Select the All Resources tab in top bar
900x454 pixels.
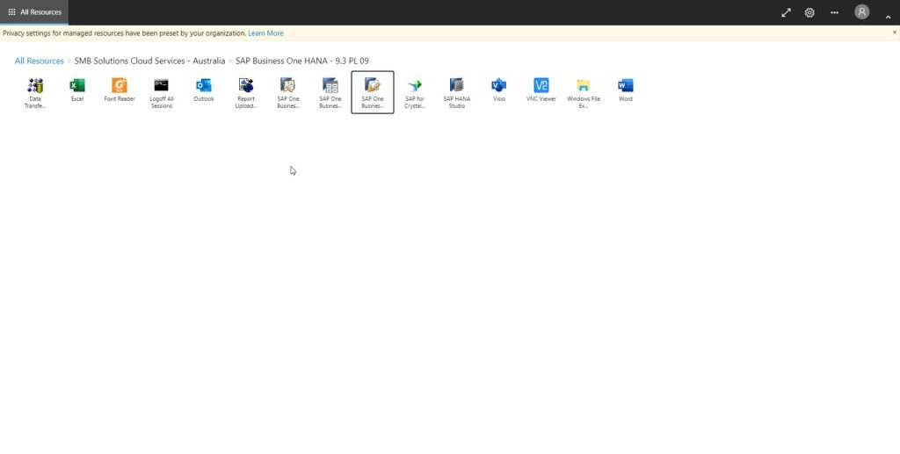click(x=34, y=12)
